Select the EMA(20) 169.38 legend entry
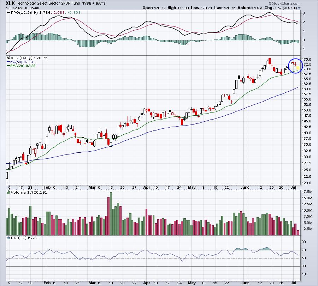 pos(21,66)
